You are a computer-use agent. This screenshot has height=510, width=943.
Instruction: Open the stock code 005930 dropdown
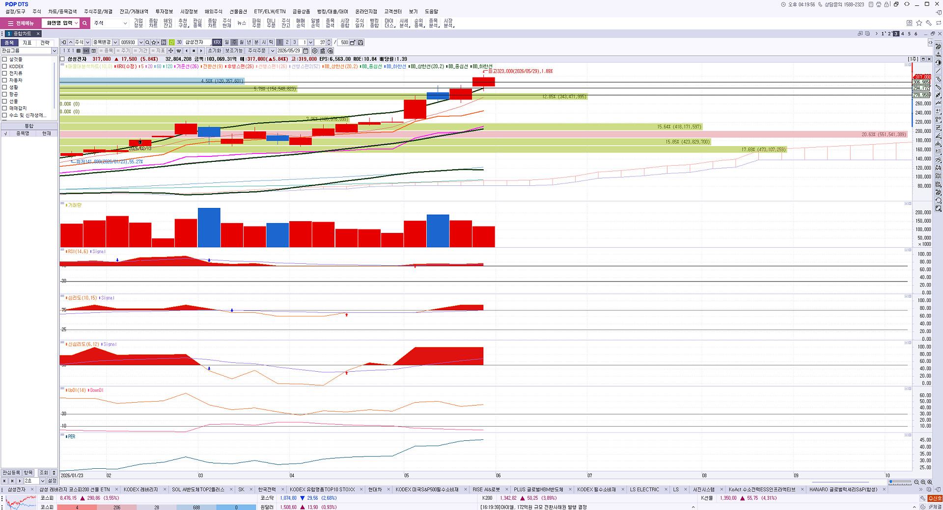coord(141,42)
